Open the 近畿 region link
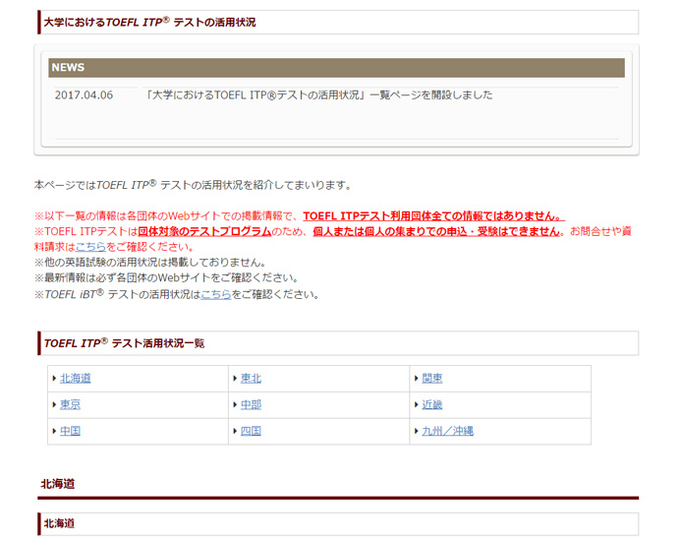 pyautogui.click(x=432, y=404)
